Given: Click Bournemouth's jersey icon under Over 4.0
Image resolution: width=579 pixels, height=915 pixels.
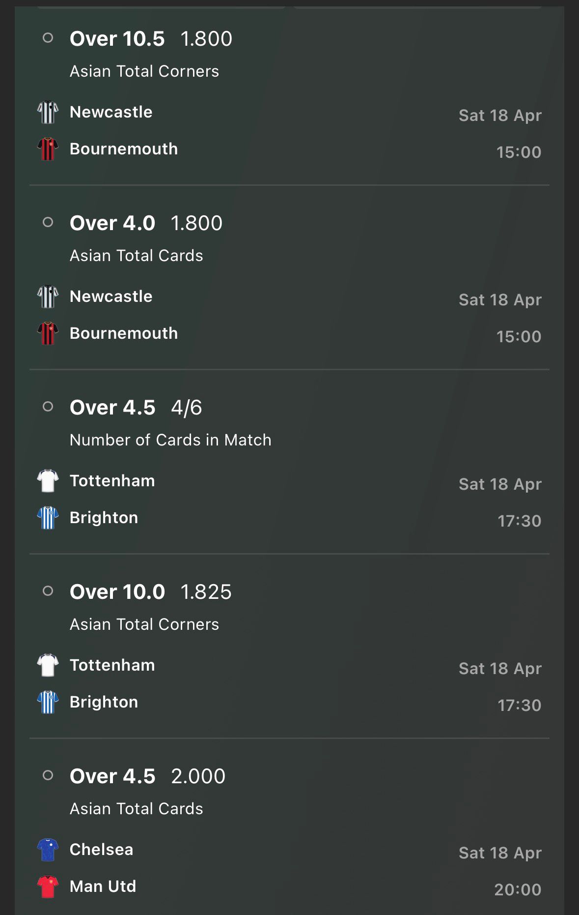Looking at the screenshot, I should 48,333.
